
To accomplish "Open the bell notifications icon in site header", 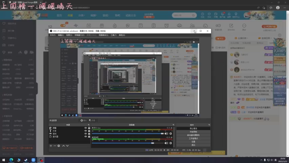I will click(229, 14).
